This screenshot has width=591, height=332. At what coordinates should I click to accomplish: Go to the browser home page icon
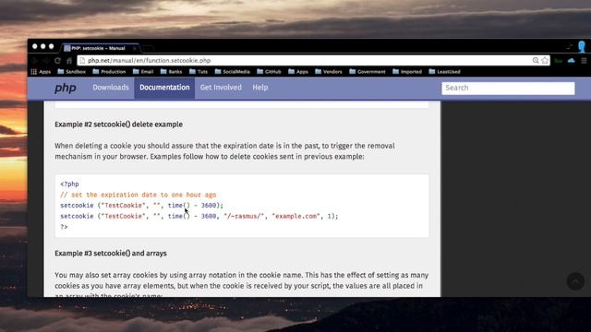coord(69,61)
